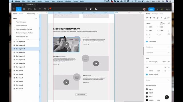
Task: Open the Proto Contacts, FAQ page
Action: click(x=22, y=37)
